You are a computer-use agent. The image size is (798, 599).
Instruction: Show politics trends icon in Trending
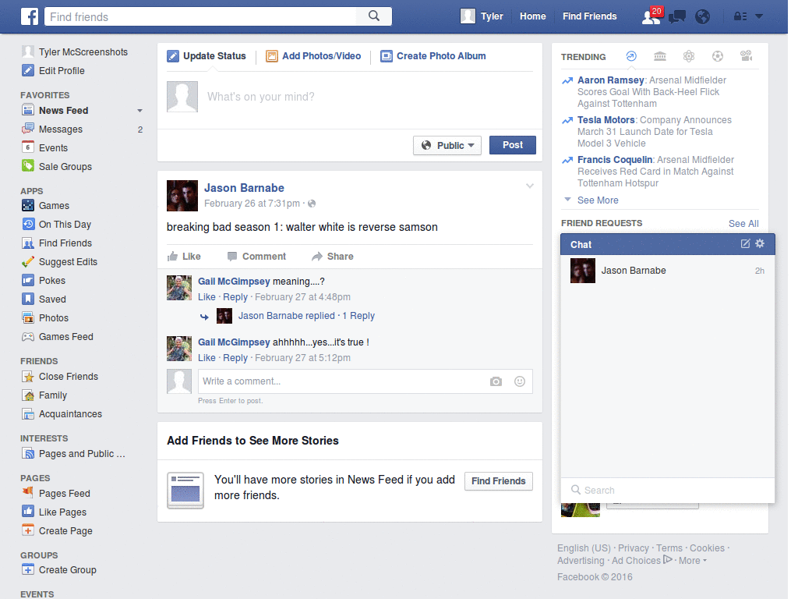point(659,56)
